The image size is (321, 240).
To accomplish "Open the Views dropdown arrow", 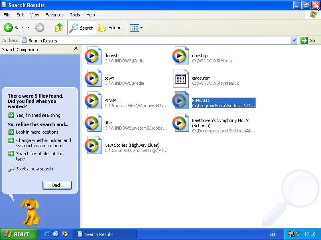I will pyautogui.click(x=142, y=28).
